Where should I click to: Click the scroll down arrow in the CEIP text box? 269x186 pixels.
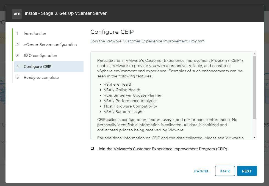click(254, 137)
